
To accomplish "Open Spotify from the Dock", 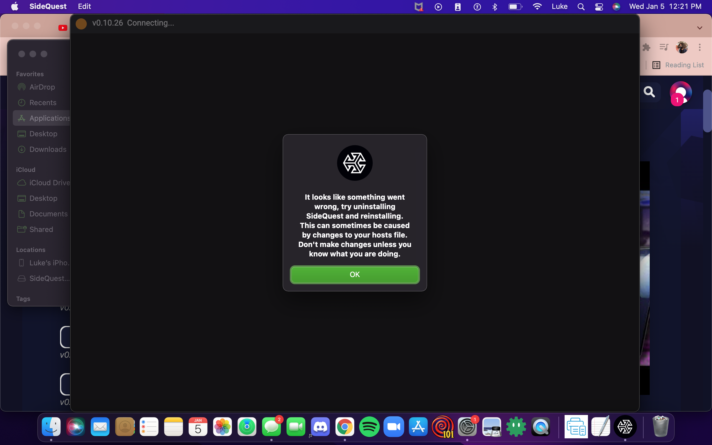I will point(370,427).
